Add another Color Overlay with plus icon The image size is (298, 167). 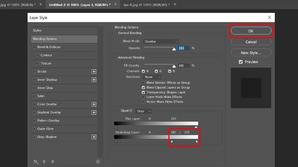tap(94, 104)
